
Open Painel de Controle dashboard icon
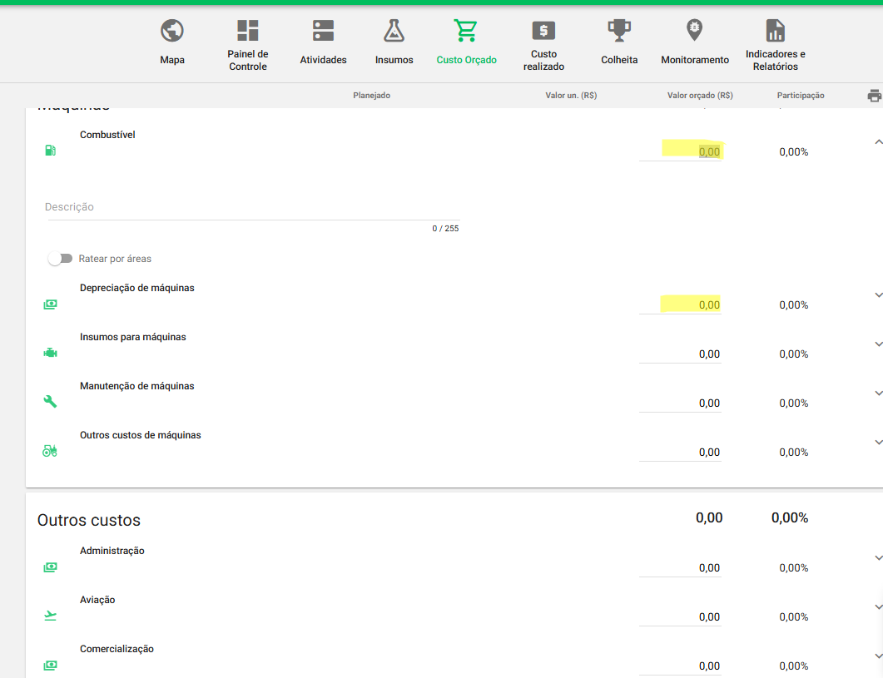[248, 32]
